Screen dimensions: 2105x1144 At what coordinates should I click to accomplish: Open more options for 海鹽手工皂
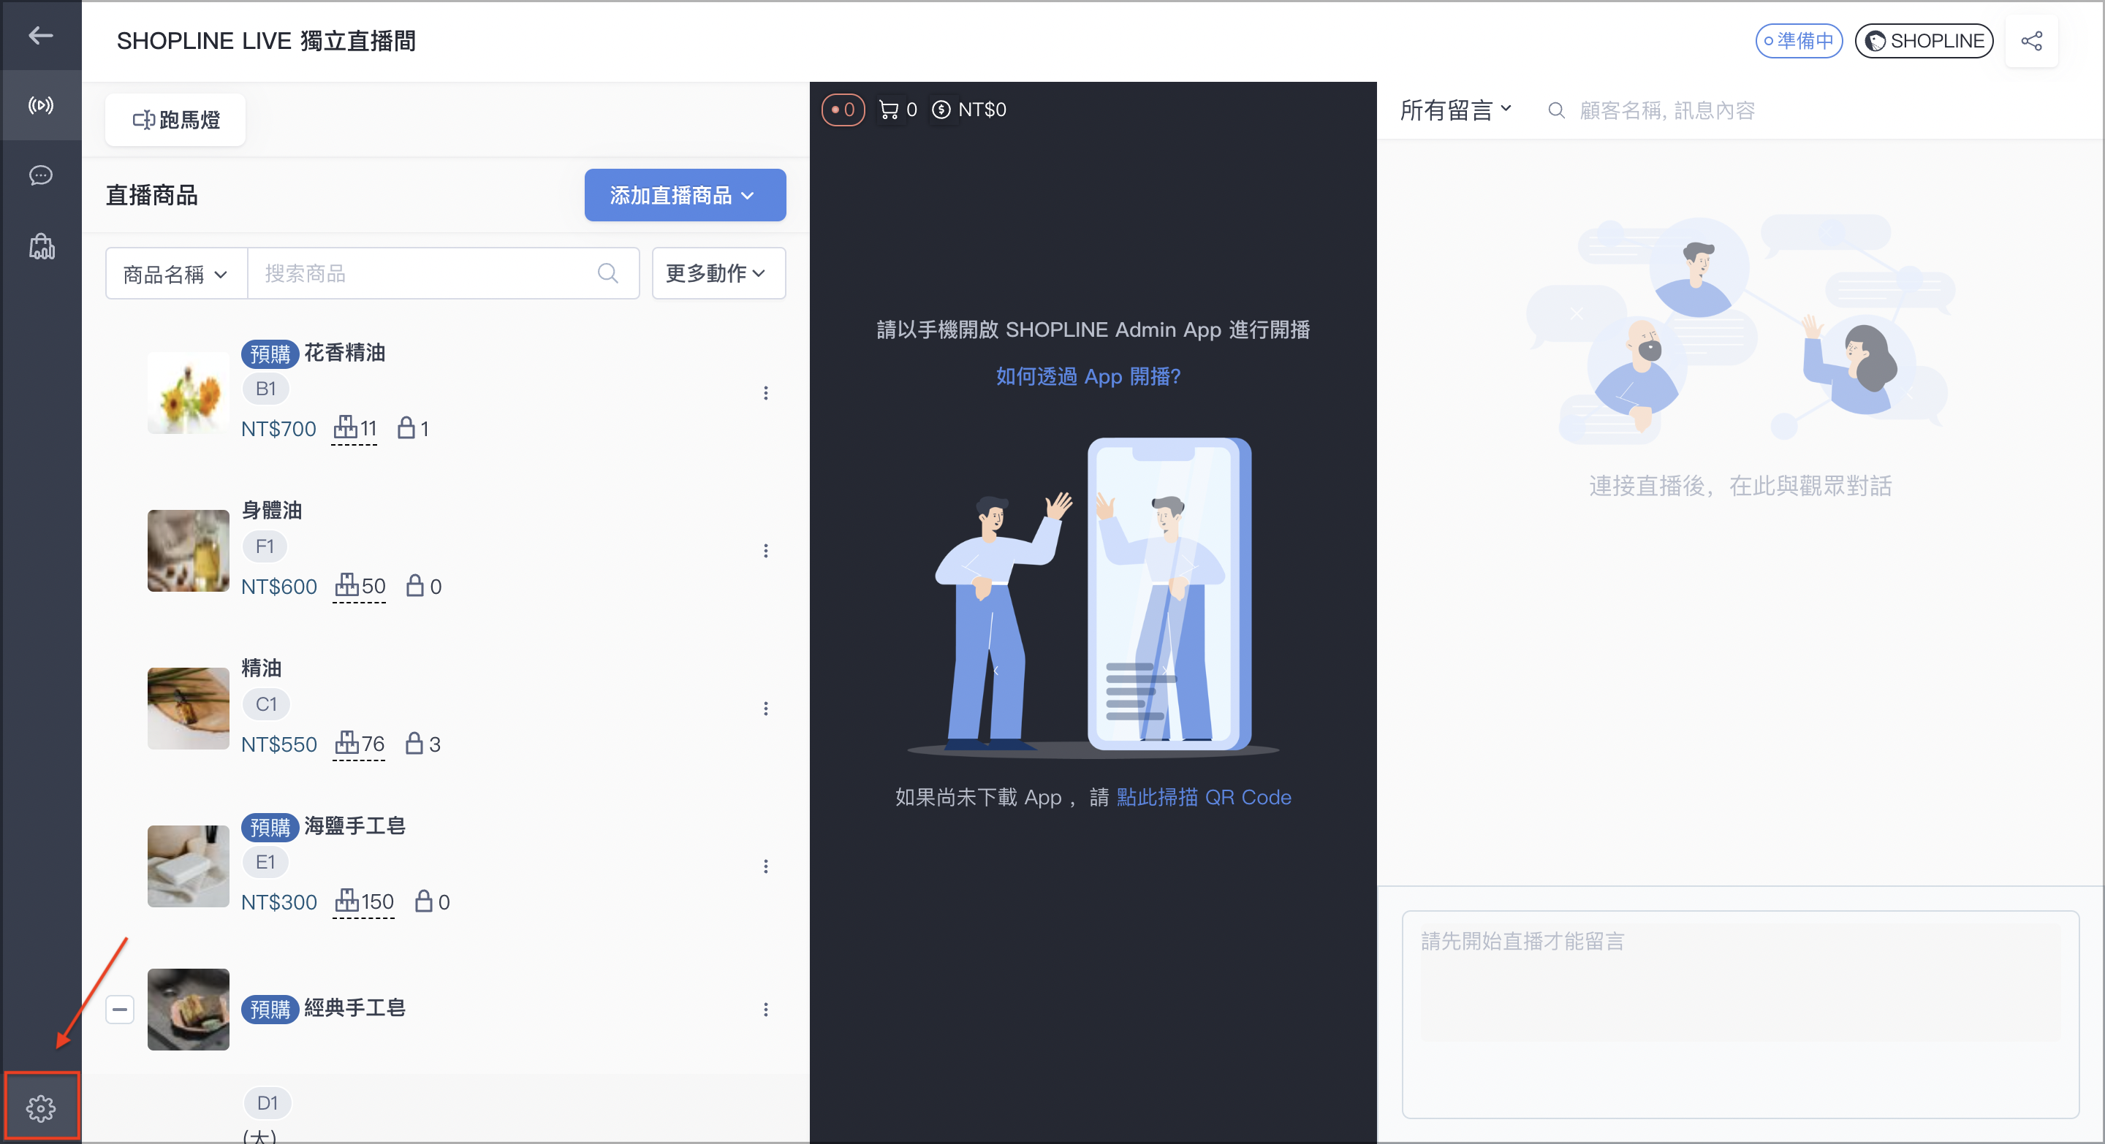coord(766,866)
